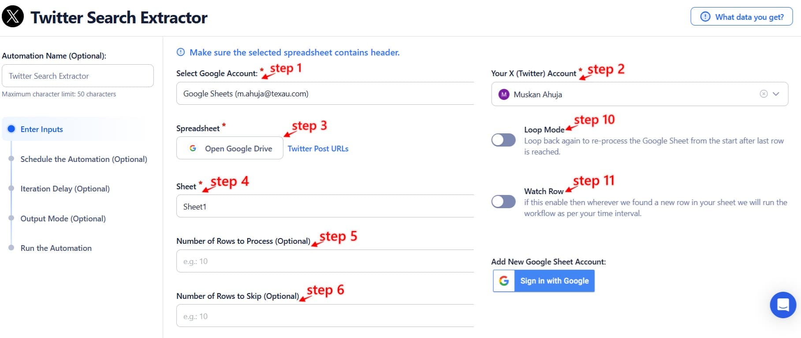Open the Sheet1 selector

click(325, 206)
